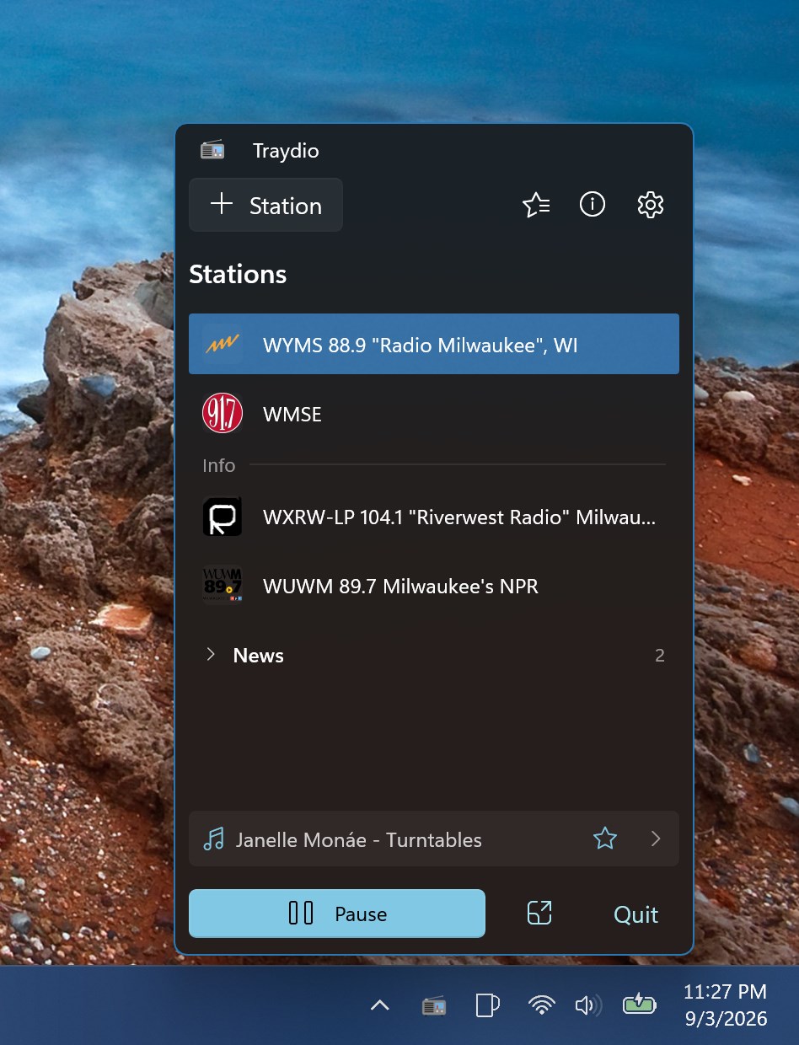Open the favorites list star icon
This screenshot has width=799, height=1045.
[x=536, y=205]
